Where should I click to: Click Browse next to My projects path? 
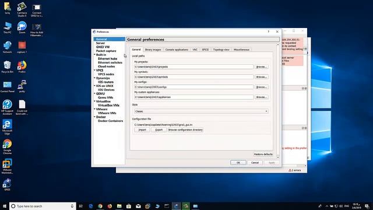pyautogui.click(x=262, y=66)
